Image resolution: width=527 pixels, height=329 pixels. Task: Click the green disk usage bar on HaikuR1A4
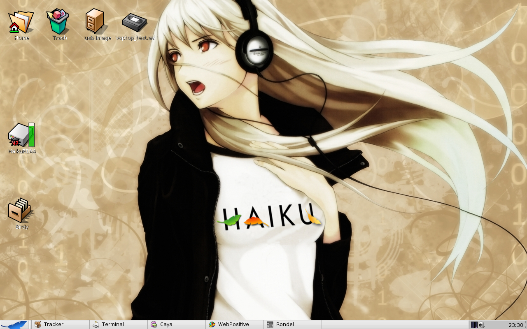click(32, 135)
